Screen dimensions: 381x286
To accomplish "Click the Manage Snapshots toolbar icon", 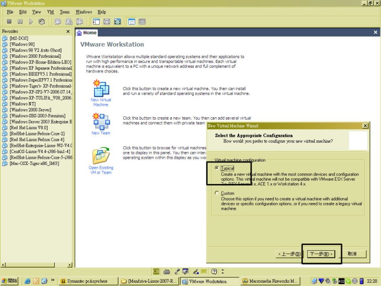I will 80,21.
